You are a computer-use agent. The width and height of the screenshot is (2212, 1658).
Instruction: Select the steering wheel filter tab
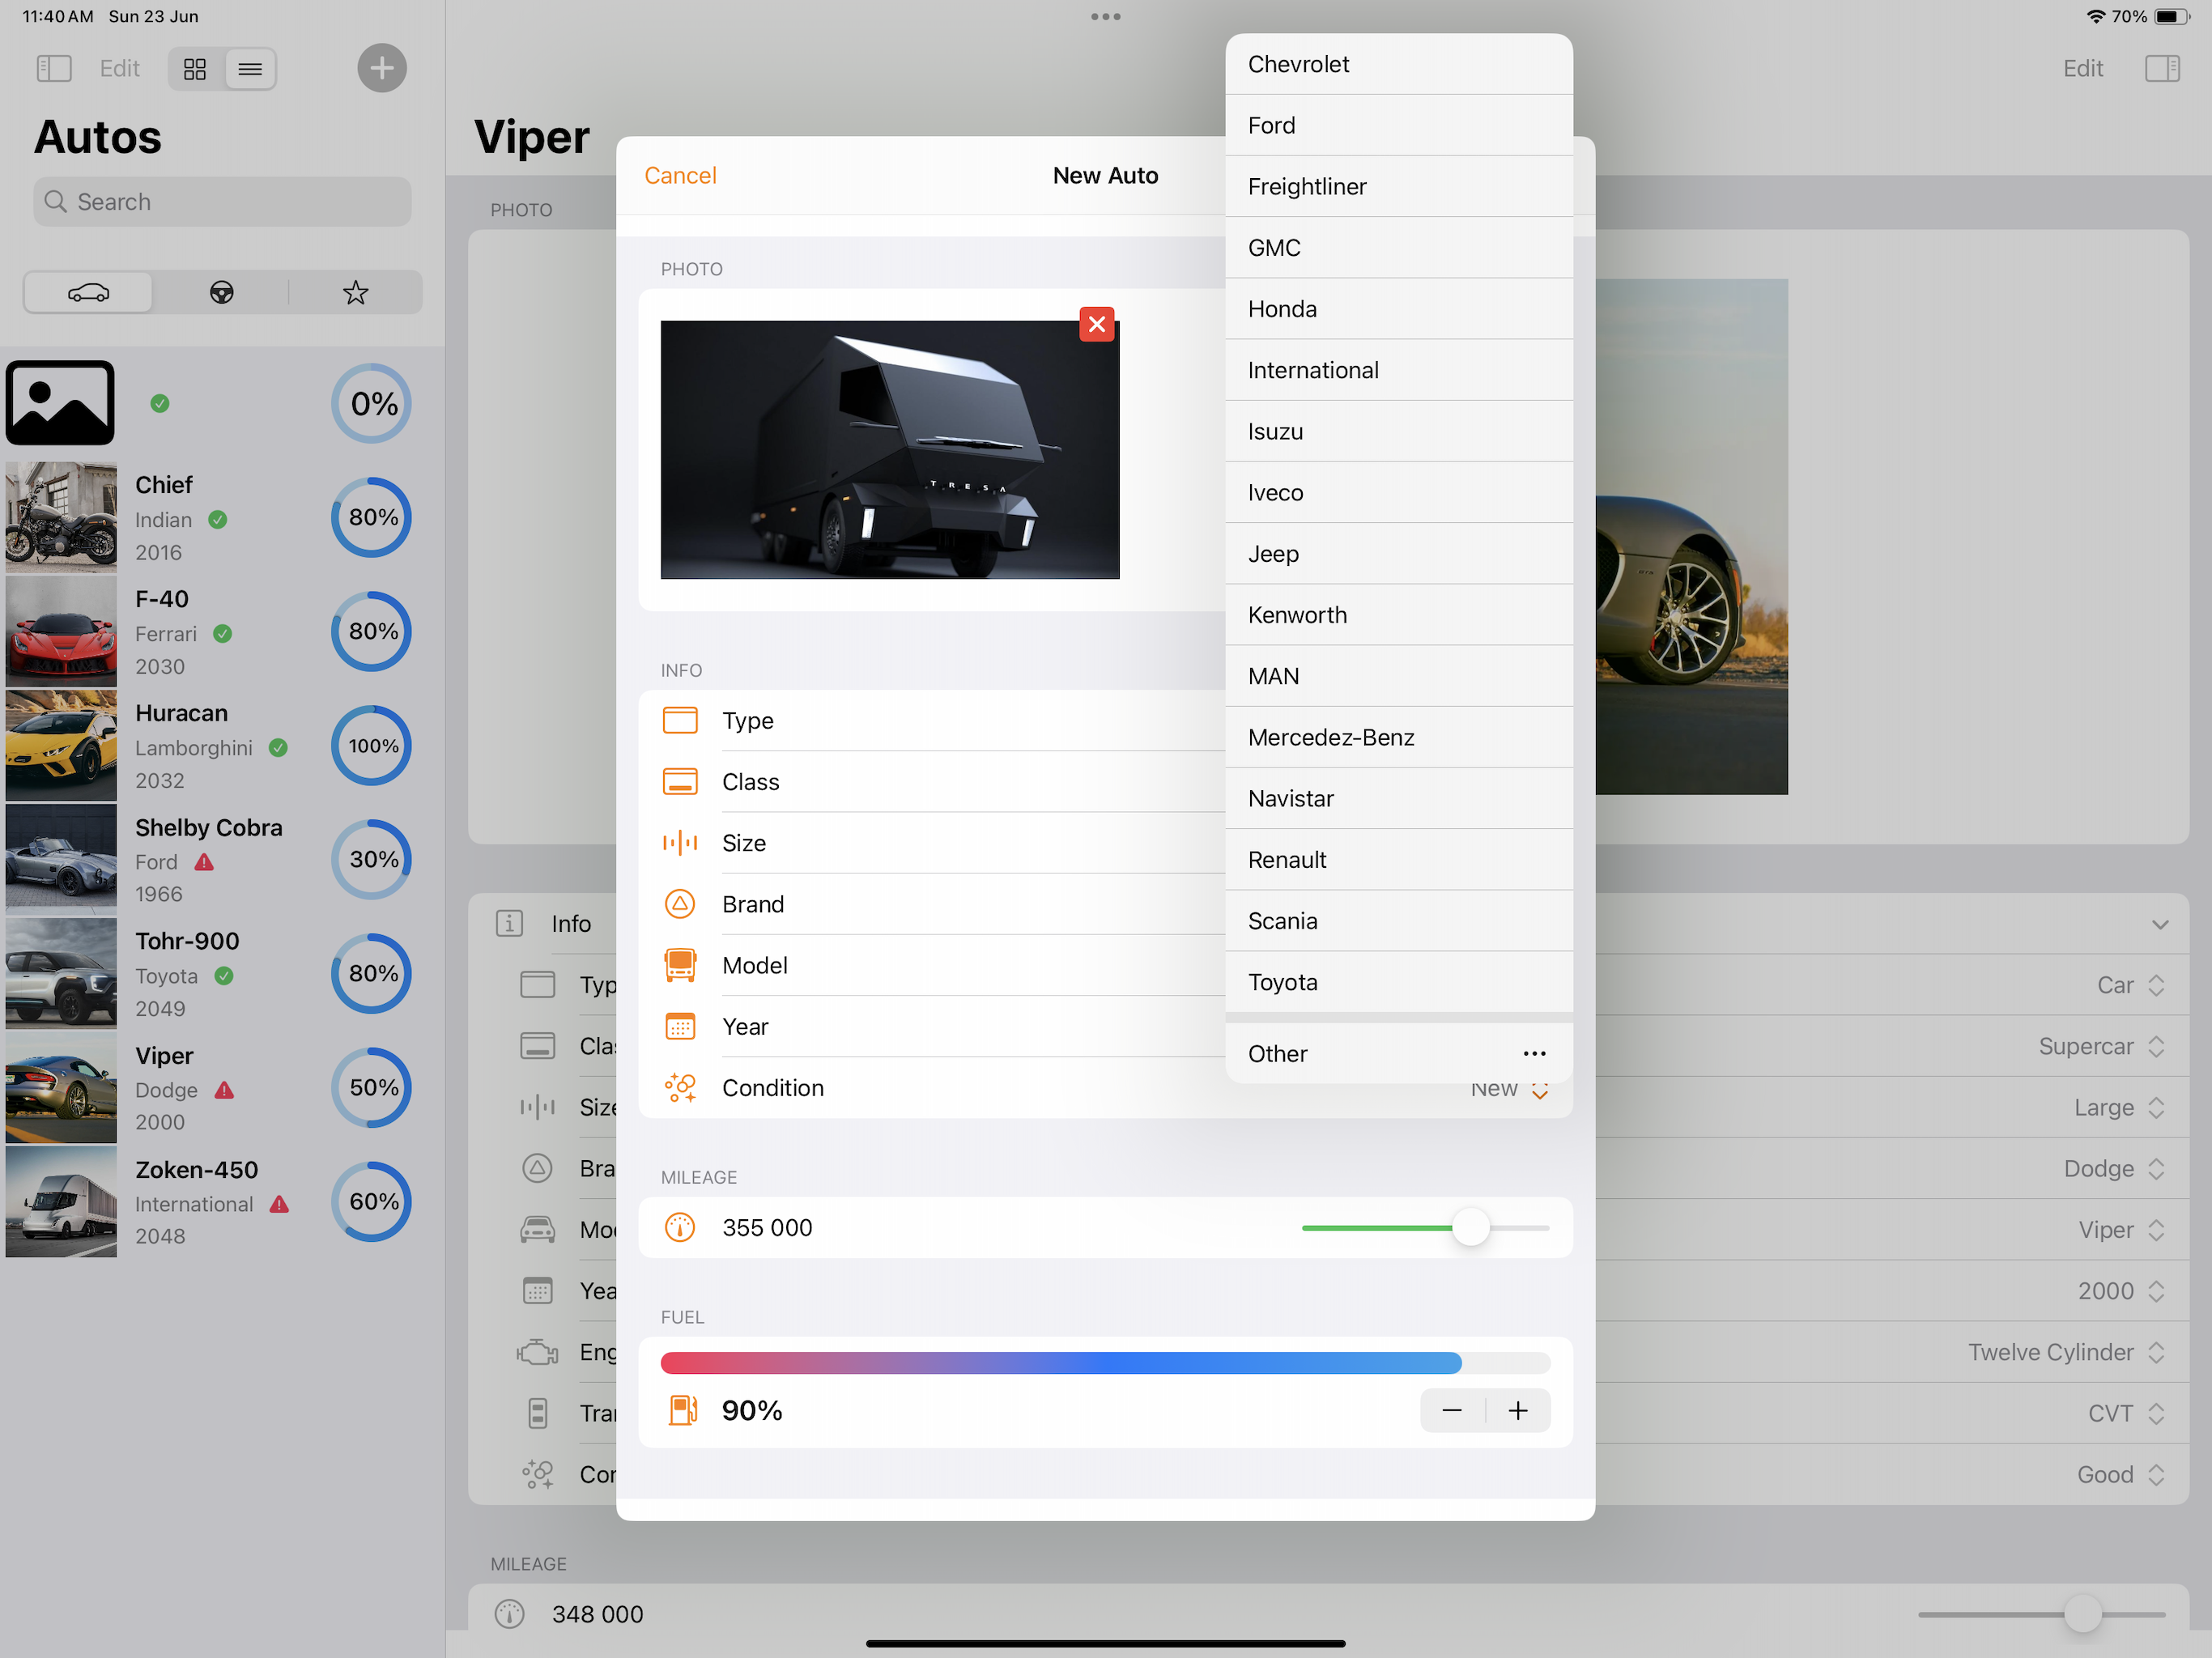[x=222, y=292]
